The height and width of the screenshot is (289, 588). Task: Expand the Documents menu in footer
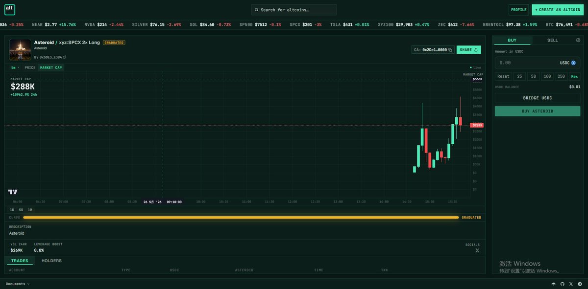[18, 284]
